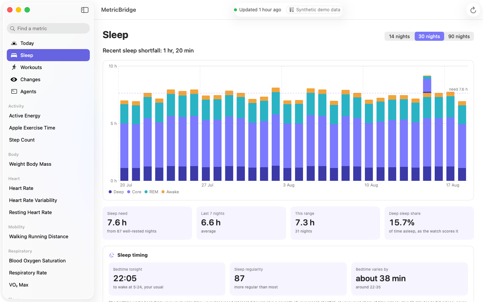Open the VO₂ Max metric
Viewport: 483px width, 302px height.
(x=48, y=285)
